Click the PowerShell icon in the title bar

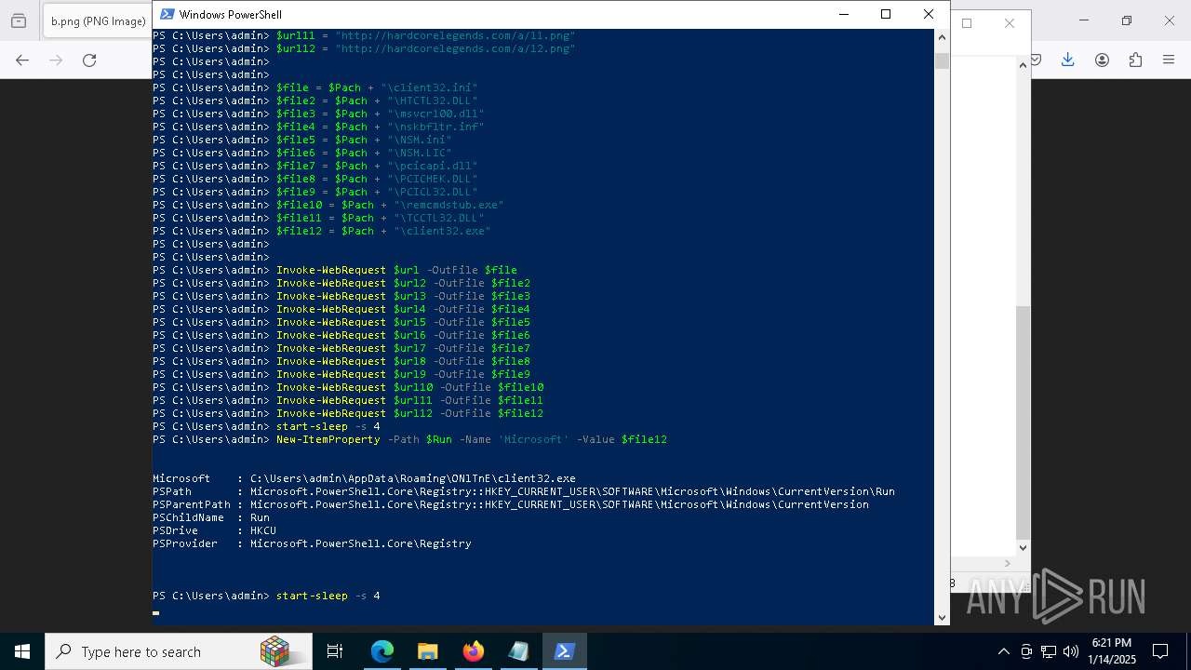tap(167, 14)
